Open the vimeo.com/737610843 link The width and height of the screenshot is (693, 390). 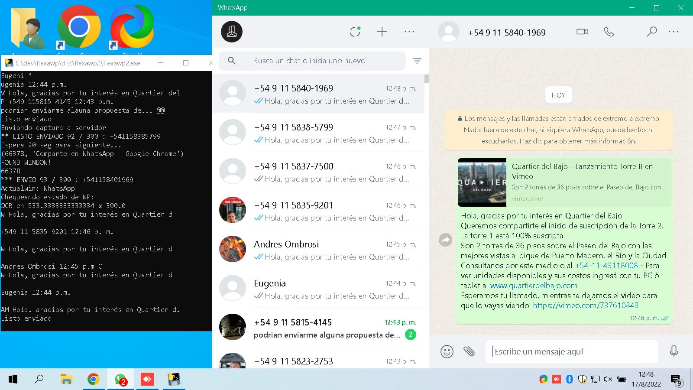586,305
